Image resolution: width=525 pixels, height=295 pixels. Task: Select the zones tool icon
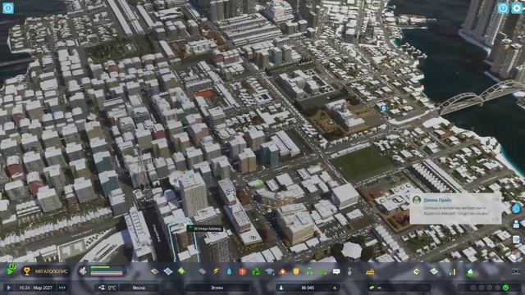154,271
